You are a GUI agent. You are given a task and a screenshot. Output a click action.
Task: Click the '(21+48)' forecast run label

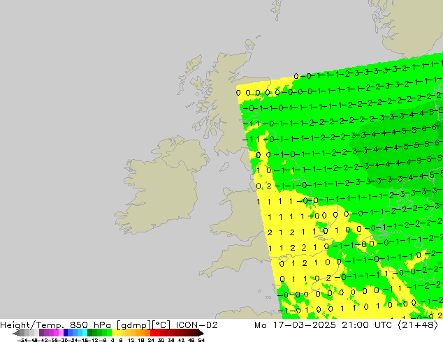click(418, 325)
